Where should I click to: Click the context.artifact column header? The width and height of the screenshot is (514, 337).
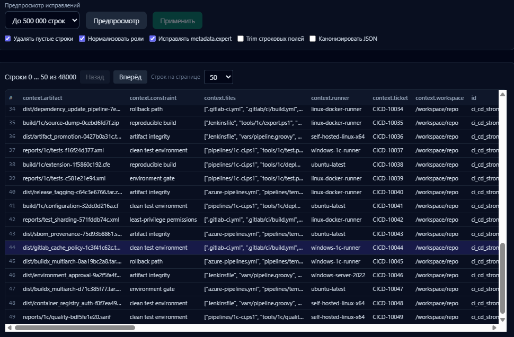(42, 98)
